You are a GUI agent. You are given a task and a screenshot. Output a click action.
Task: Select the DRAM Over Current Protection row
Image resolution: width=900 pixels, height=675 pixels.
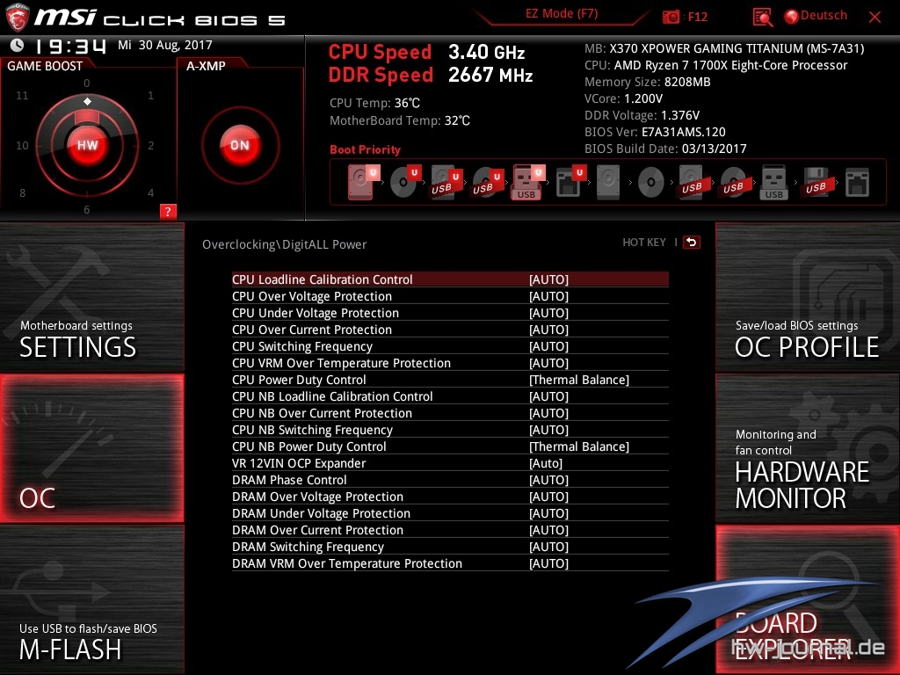pos(450,530)
